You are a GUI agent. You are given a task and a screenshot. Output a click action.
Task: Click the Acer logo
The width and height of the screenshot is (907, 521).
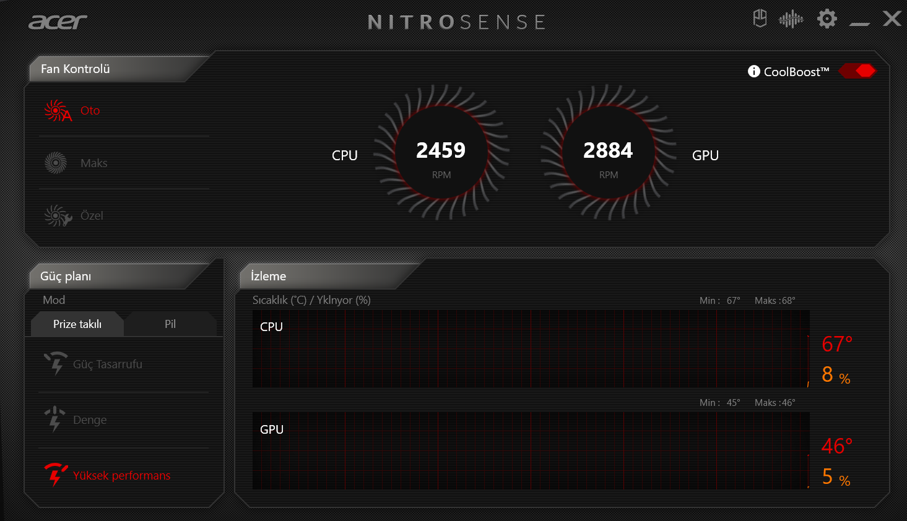[58, 22]
